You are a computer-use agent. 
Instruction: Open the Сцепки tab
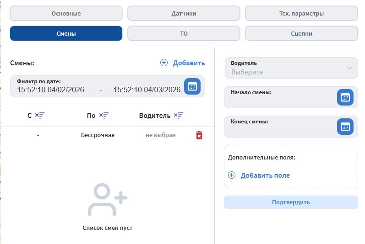click(x=301, y=33)
